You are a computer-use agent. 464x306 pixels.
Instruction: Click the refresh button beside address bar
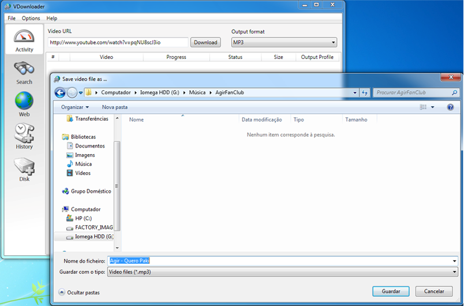(x=365, y=92)
